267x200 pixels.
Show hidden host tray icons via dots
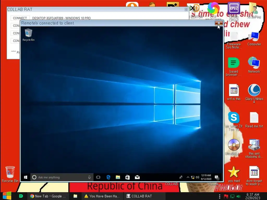(220, 196)
